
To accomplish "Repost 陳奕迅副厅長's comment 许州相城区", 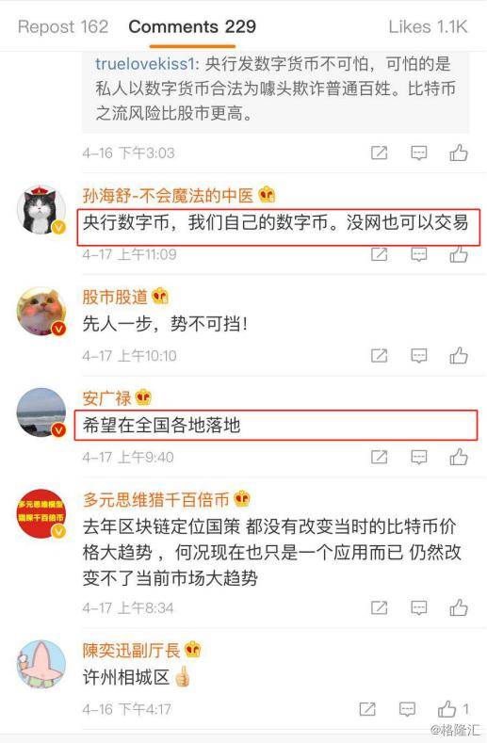I will coord(367,709).
